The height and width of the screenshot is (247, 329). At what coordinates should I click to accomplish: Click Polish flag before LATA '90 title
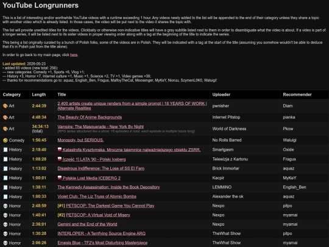coord(60,159)
